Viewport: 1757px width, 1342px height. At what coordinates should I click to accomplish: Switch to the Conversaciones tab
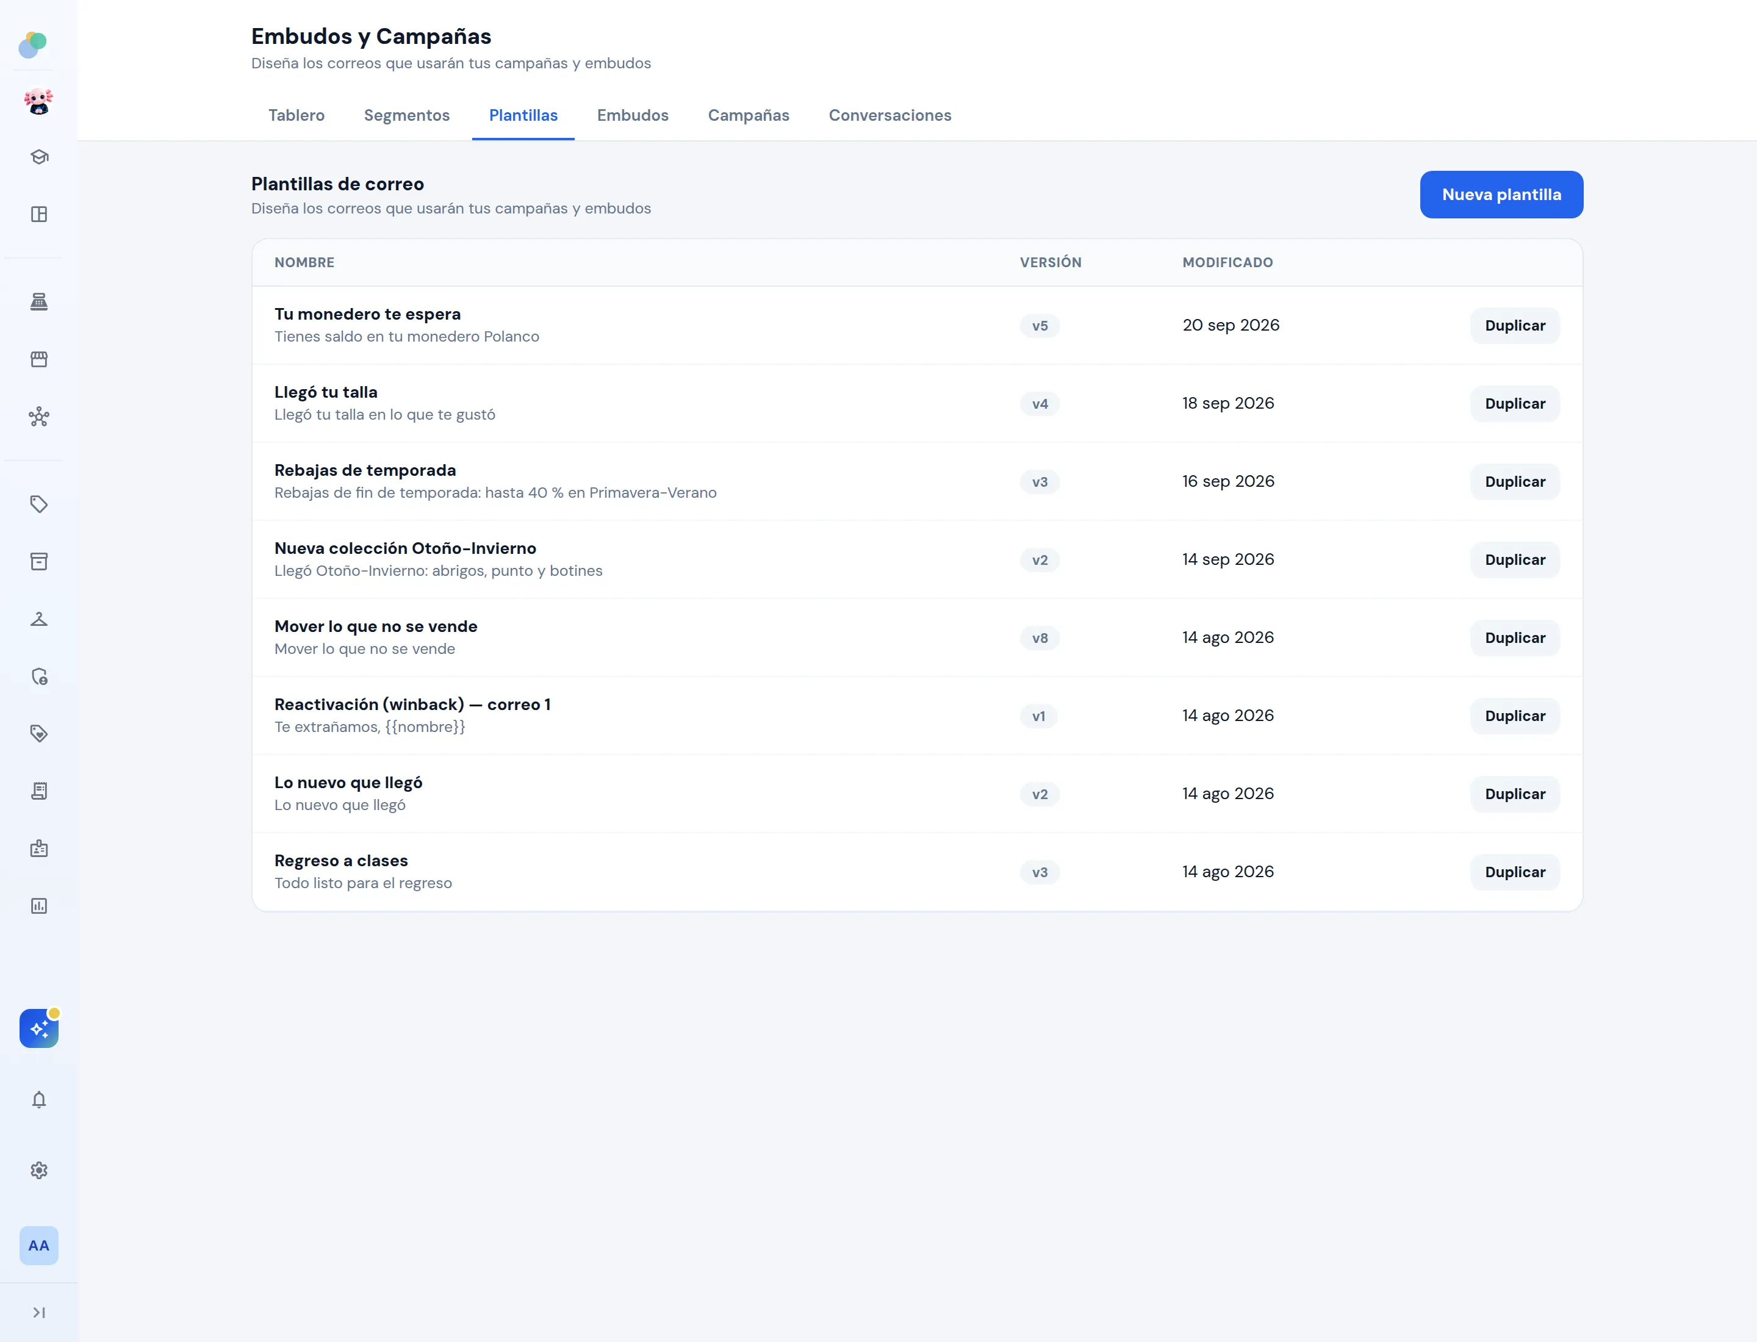tap(890, 115)
